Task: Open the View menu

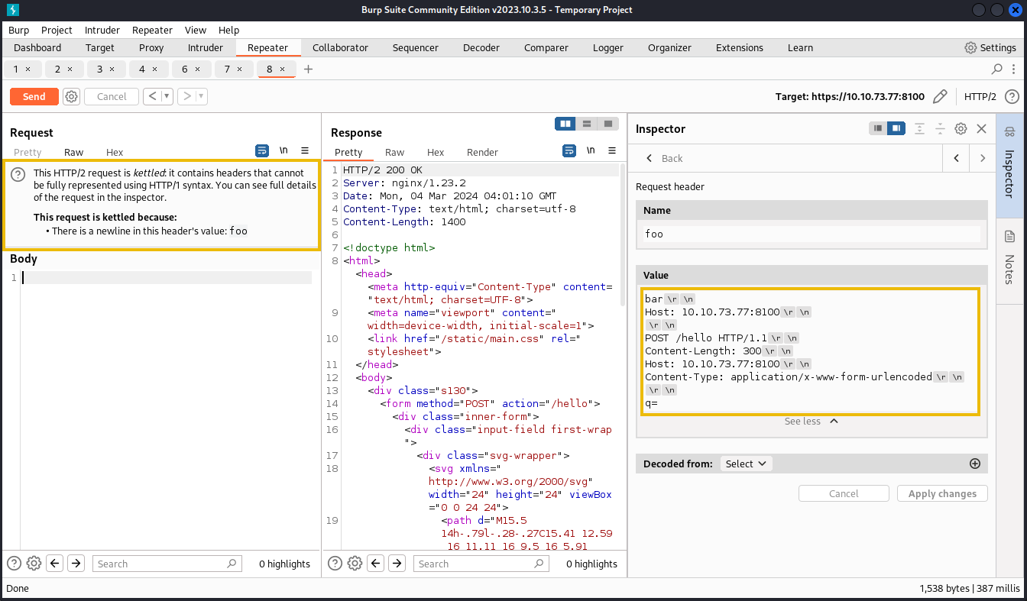Action: (196, 30)
